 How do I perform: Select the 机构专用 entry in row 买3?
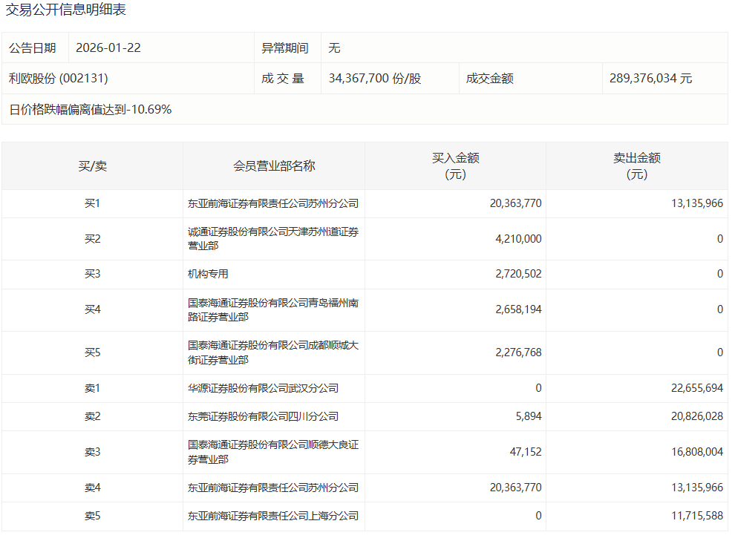click(x=209, y=275)
